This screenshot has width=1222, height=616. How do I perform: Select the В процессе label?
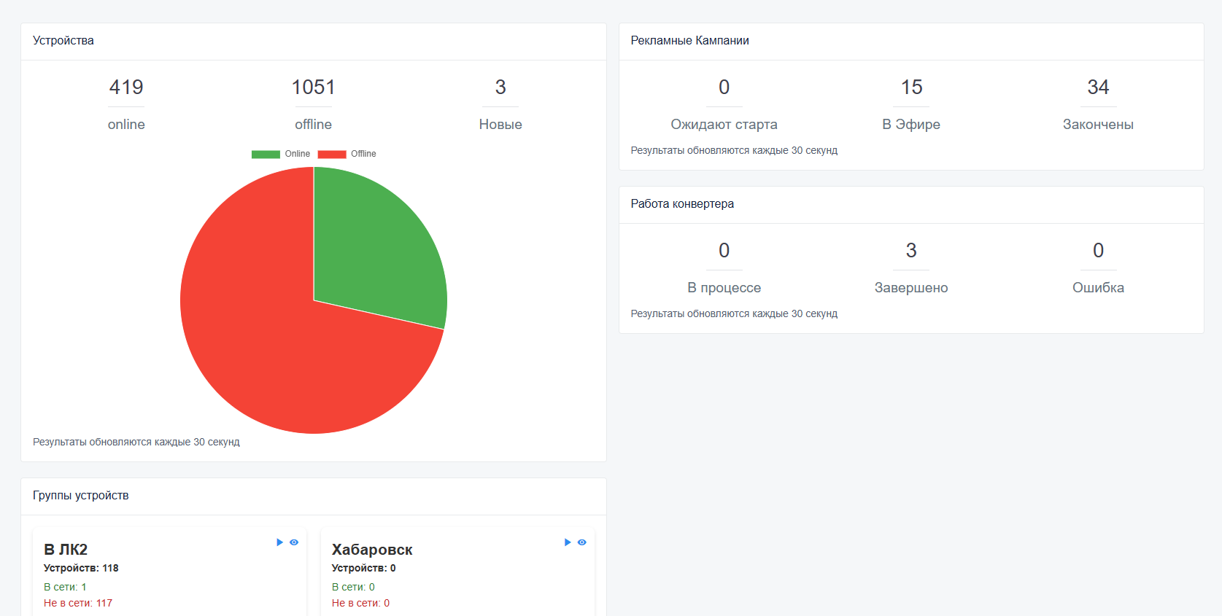tap(724, 288)
